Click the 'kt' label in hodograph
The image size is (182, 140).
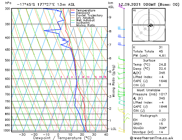pyautogui.click(x=135, y=10)
